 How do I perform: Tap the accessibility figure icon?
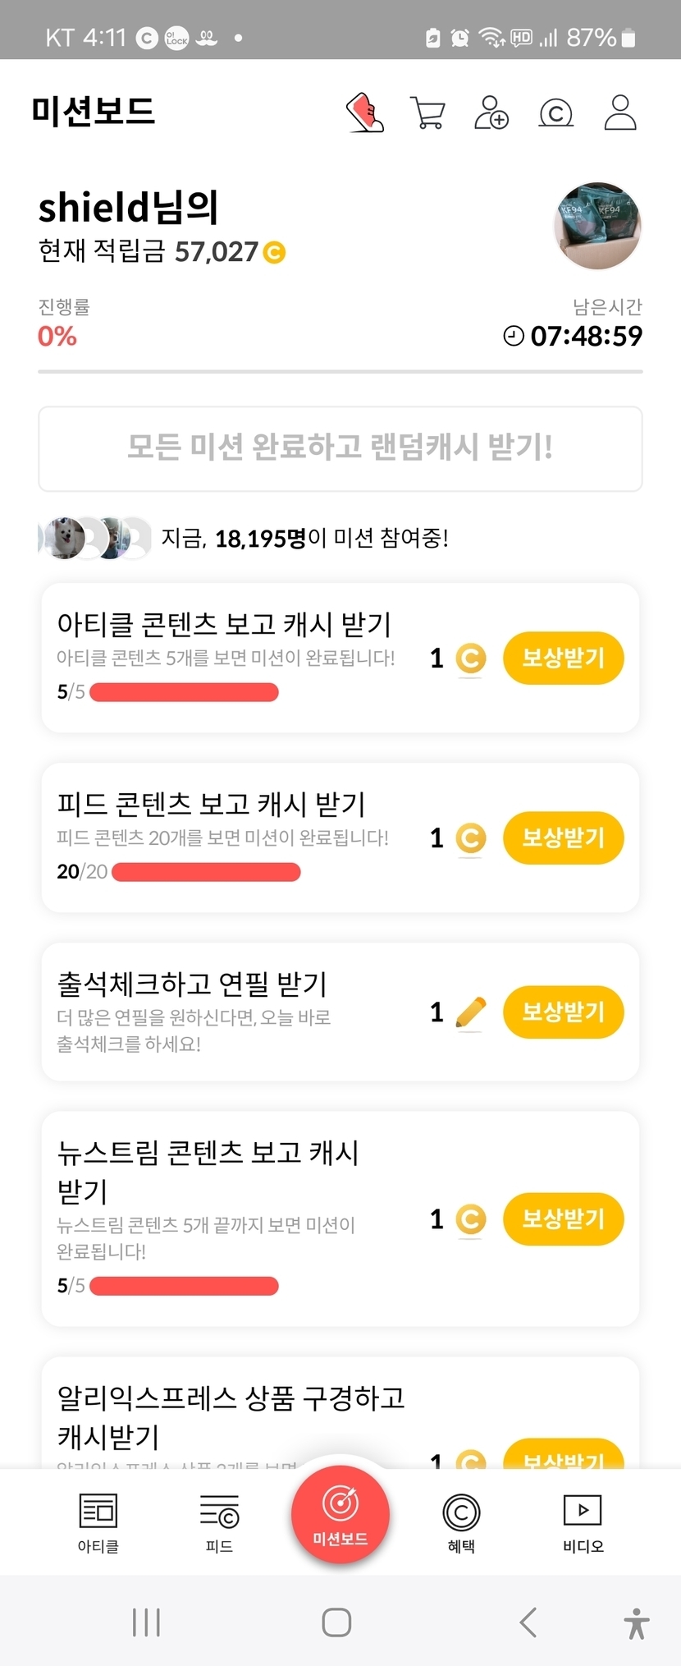tap(636, 1622)
